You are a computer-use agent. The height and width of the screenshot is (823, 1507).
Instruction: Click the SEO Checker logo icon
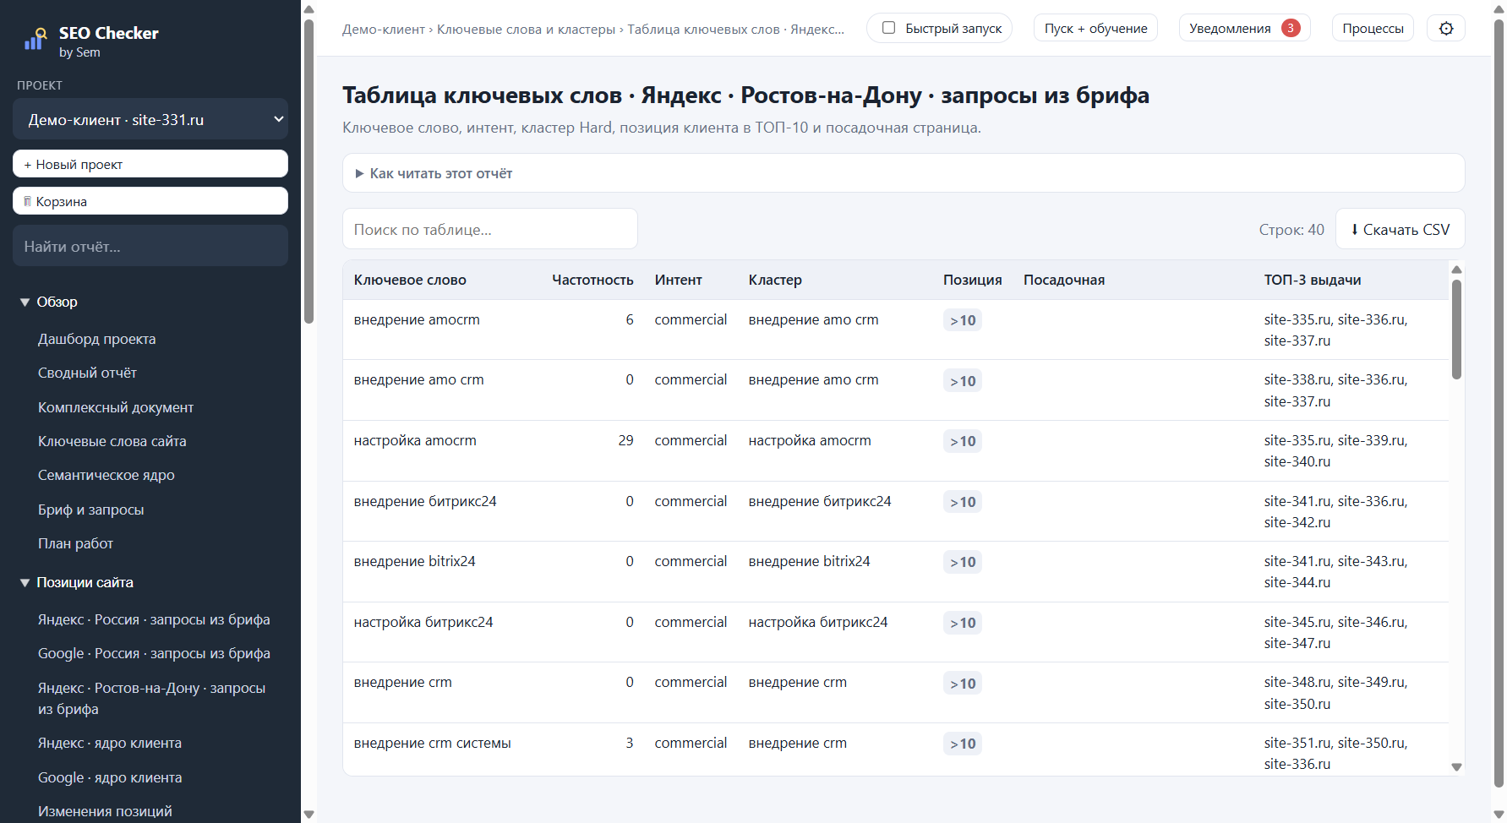(35, 39)
